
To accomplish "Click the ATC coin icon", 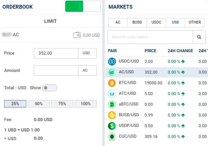I will 112,94.
